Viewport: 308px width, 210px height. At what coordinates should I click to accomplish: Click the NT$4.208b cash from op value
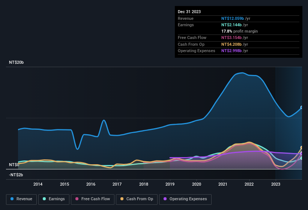pos(231,44)
